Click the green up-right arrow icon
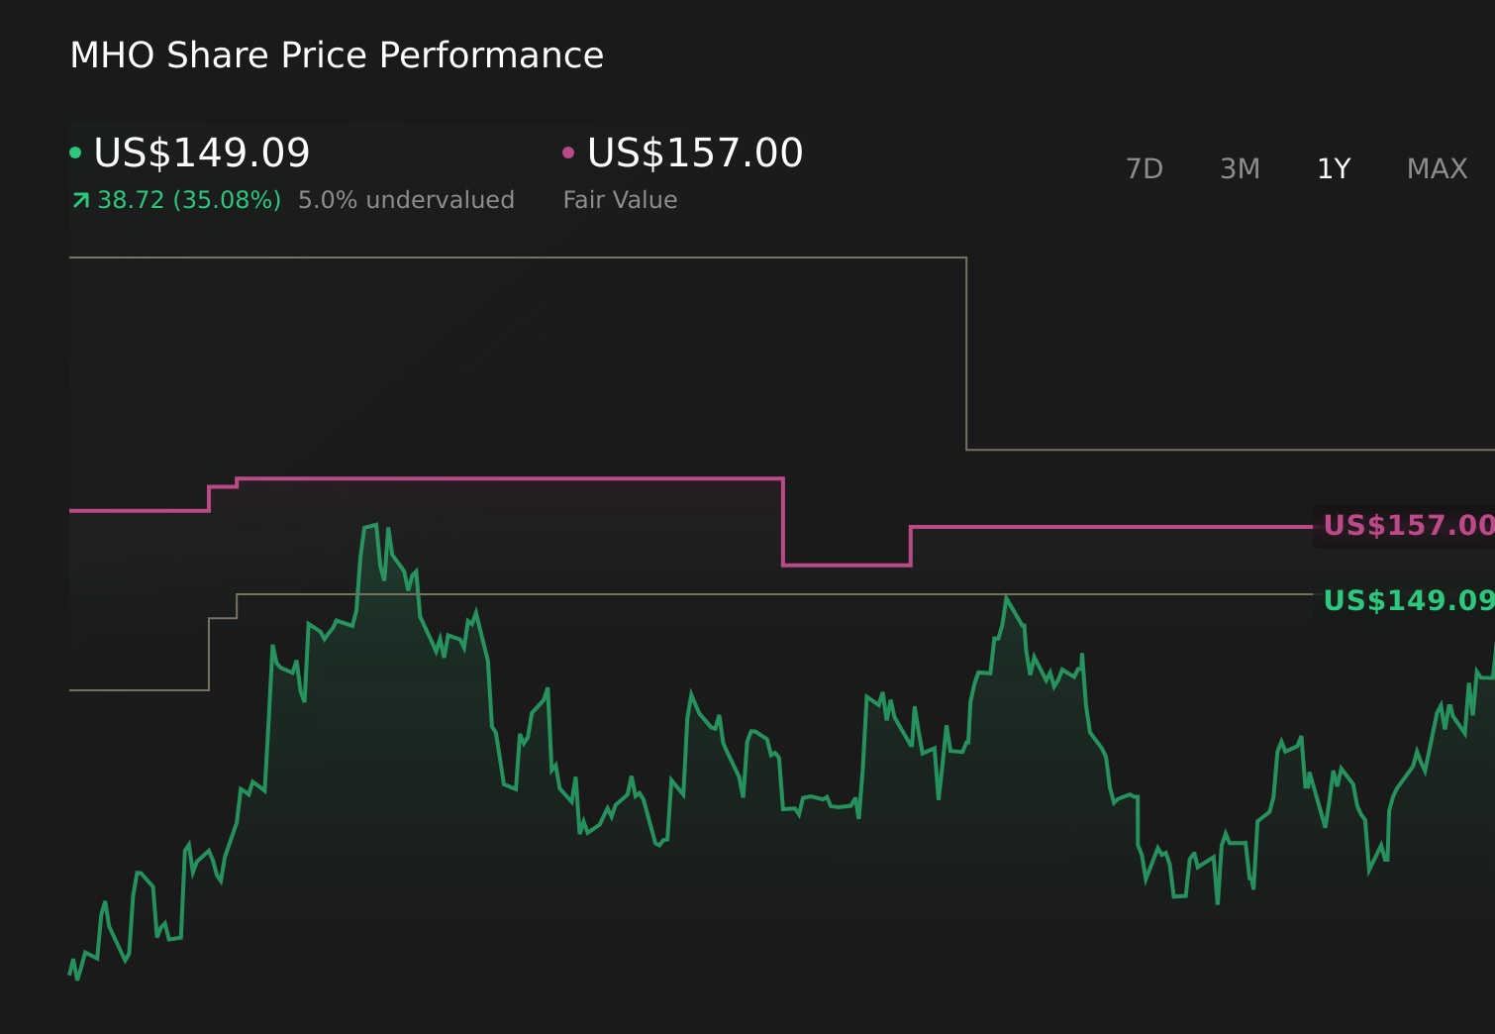 point(81,201)
